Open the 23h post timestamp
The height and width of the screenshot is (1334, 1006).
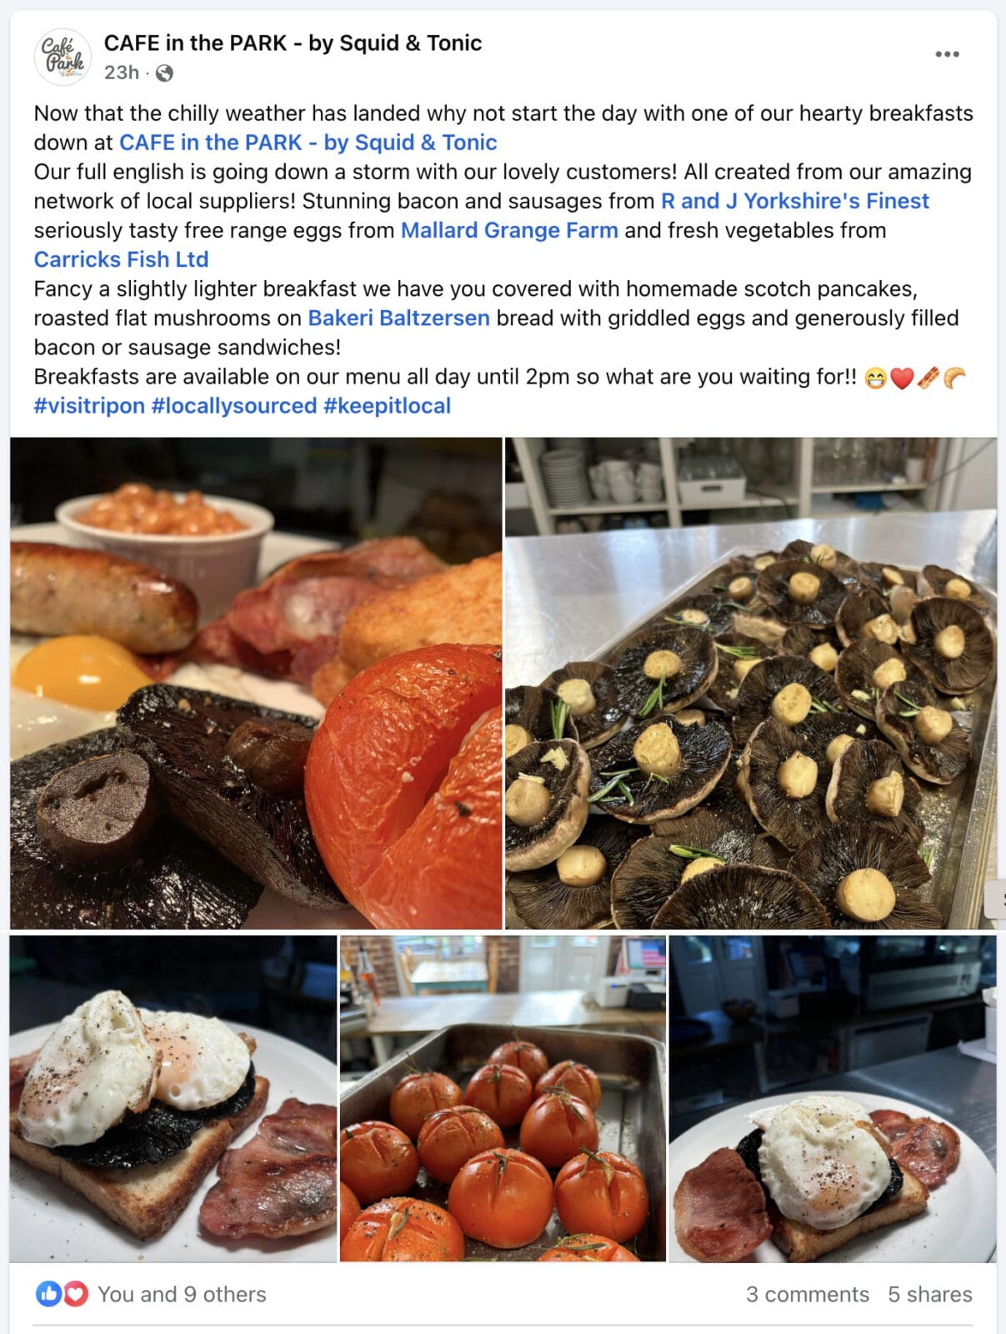pyautogui.click(x=122, y=73)
